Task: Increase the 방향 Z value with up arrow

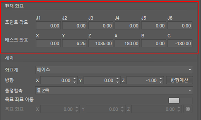Action: (161, 79)
